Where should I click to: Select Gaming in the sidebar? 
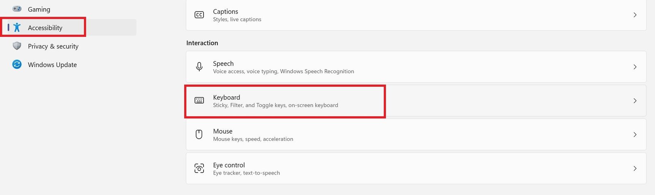pyautogui.click(x=39, y=9)
